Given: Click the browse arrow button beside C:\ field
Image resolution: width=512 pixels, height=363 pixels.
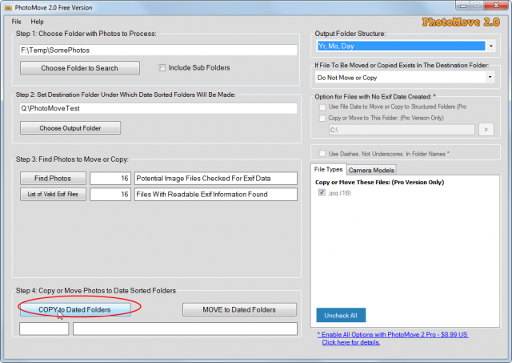Looking at the screenshot, I should point(486,130).
